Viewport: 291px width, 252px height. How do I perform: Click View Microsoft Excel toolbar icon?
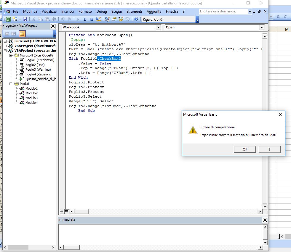tap(8, 19)
